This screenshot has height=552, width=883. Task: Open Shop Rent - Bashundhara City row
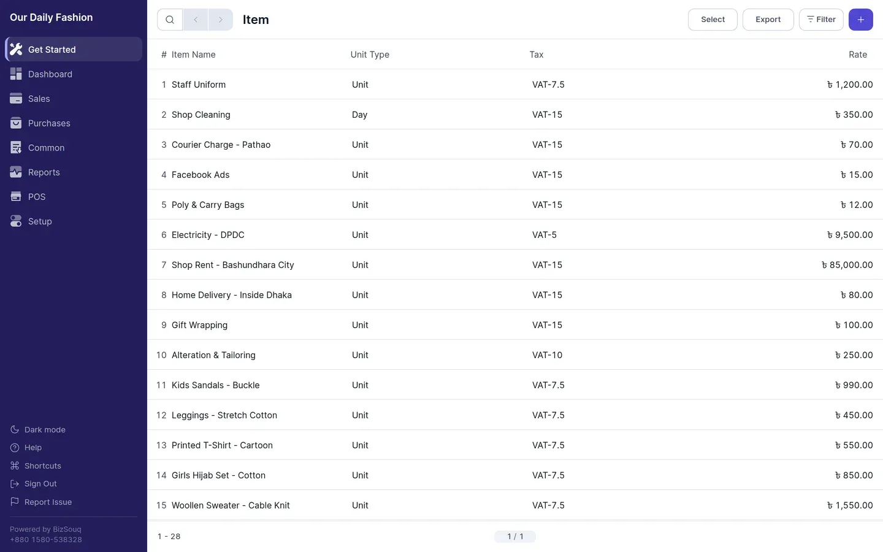(515, 265)
